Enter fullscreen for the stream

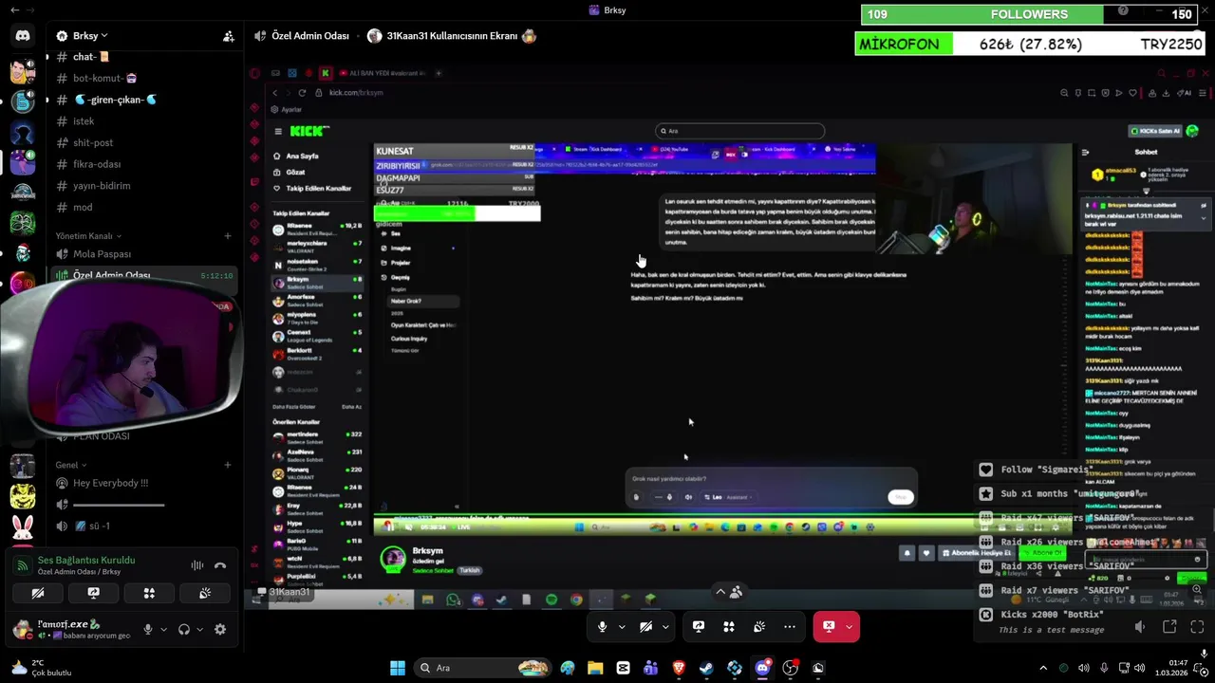1197,626
